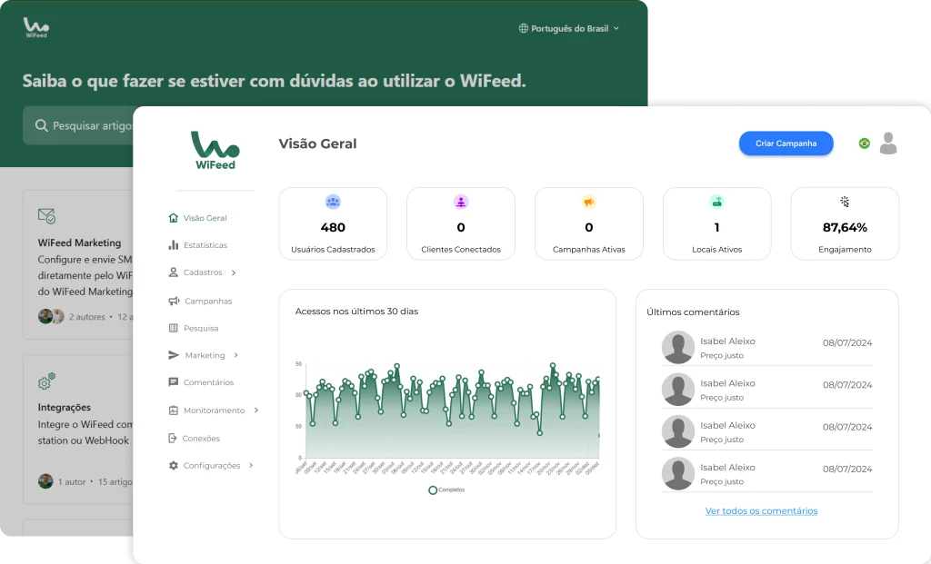Click the Visão Geral home icon
The height and width of the screenshot is (564, 931).
(174, 218)
